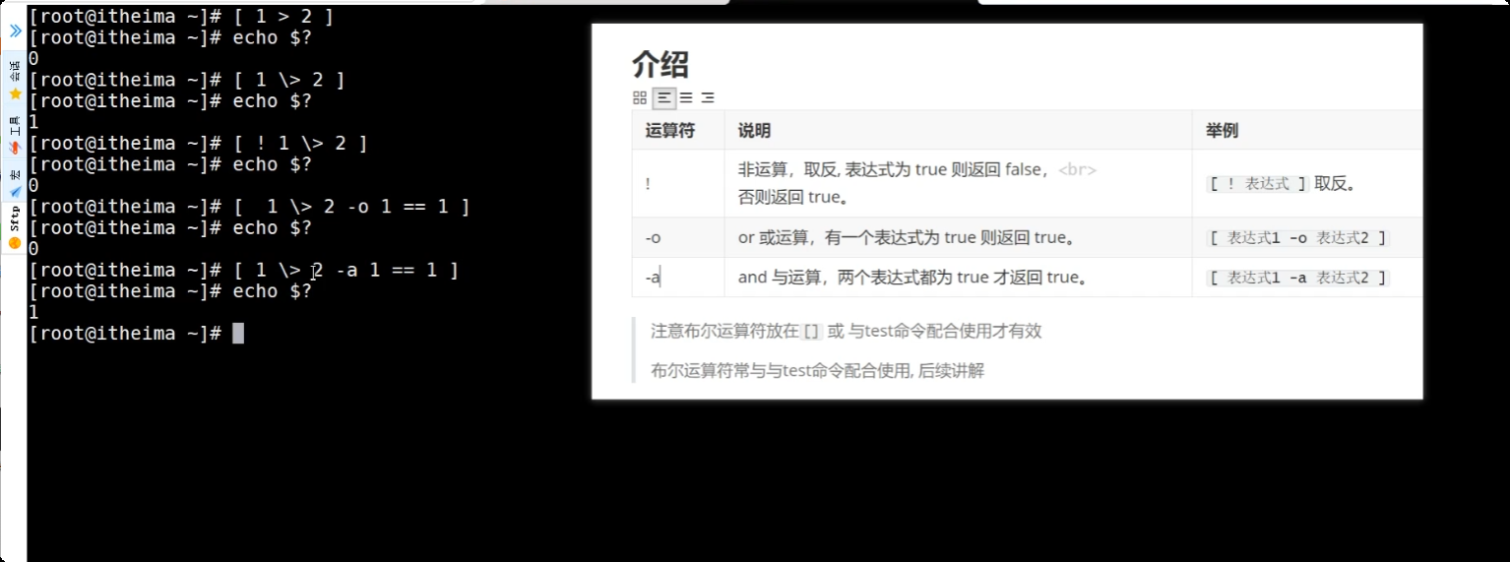The image size is (1510, 562).
Task: Open the 会话 sessions sidebar tab
Action: click(x=15, y=79)
